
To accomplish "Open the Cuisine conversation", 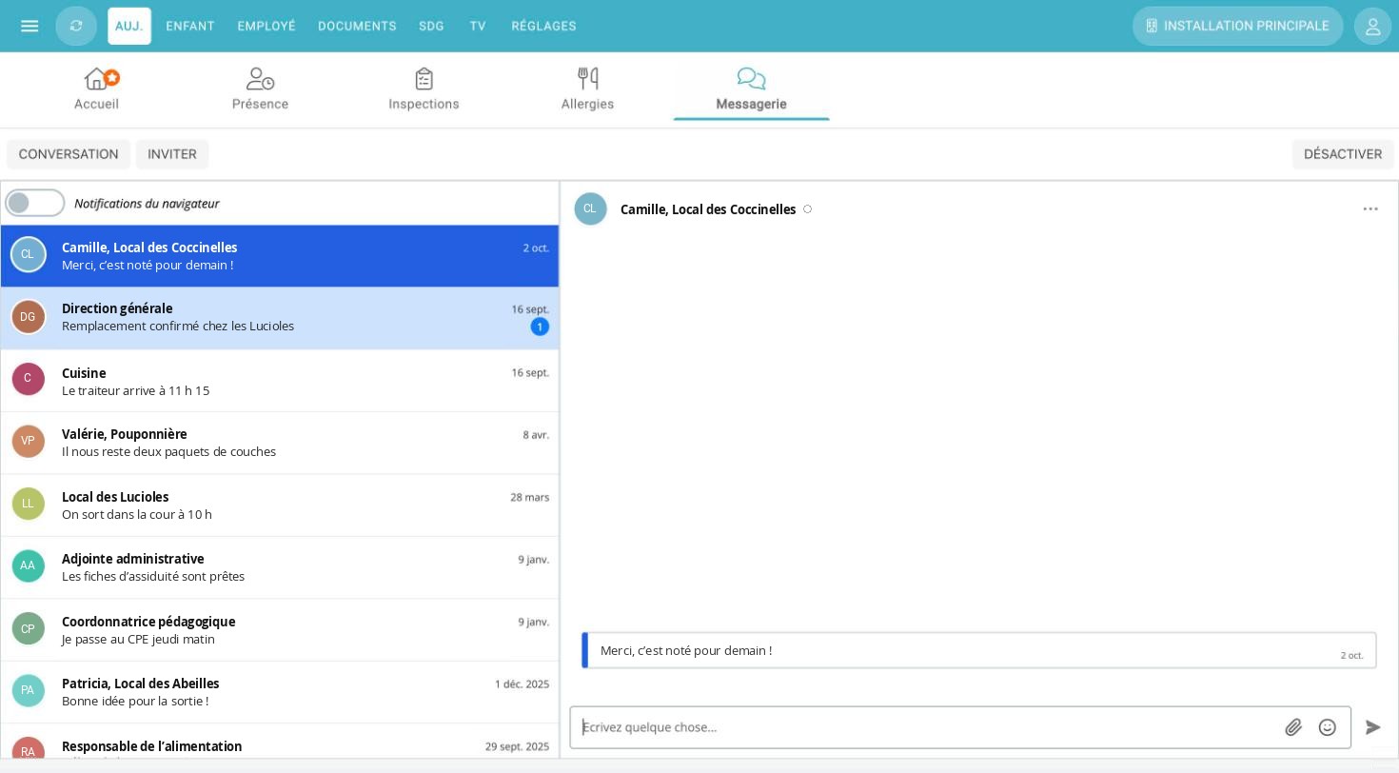I will 280,381.
